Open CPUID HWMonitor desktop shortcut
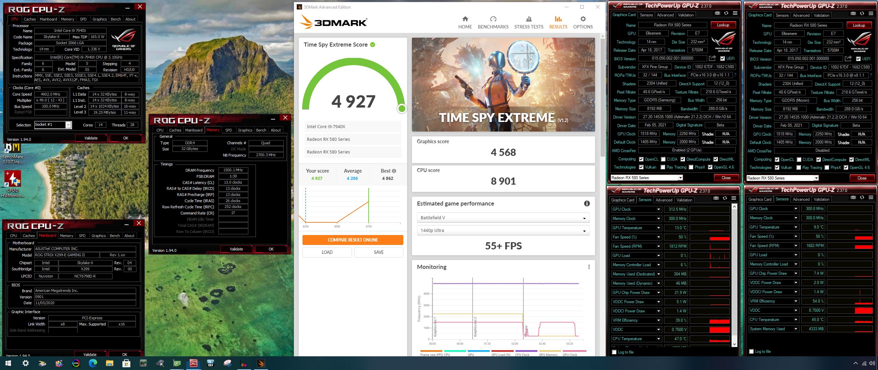Viewport: 878px width, 370px height. (13, 184)
